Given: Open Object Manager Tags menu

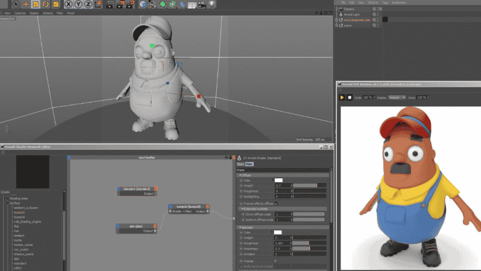Looking at the screenshot, I should pyautogui.click(x=385, y=3).
